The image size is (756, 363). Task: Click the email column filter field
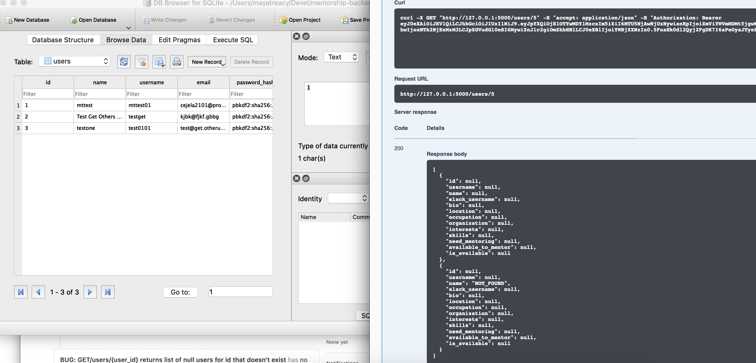203,94
